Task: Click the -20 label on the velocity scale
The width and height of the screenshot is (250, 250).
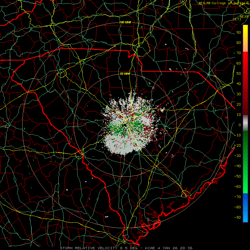Action: point(237,145)
